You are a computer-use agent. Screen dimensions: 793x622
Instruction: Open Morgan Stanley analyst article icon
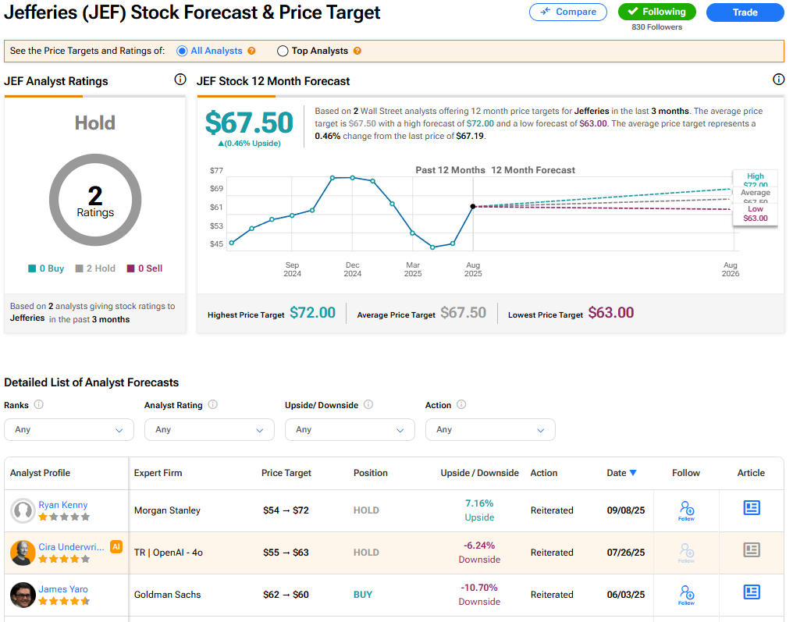click(751, 508)
